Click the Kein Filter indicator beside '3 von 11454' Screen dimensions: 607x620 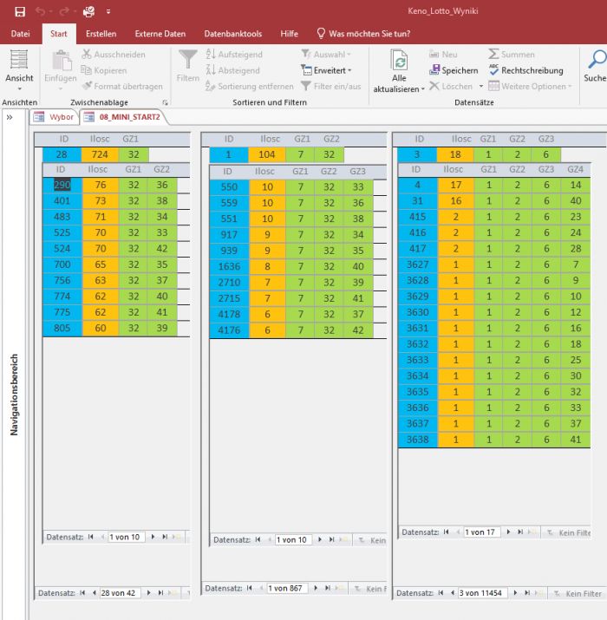(x=578, y=593)
